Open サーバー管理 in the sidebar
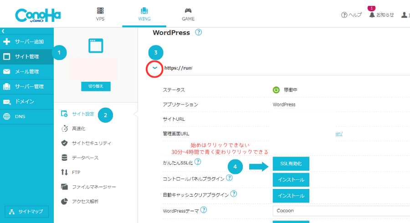 click(27, 87)
